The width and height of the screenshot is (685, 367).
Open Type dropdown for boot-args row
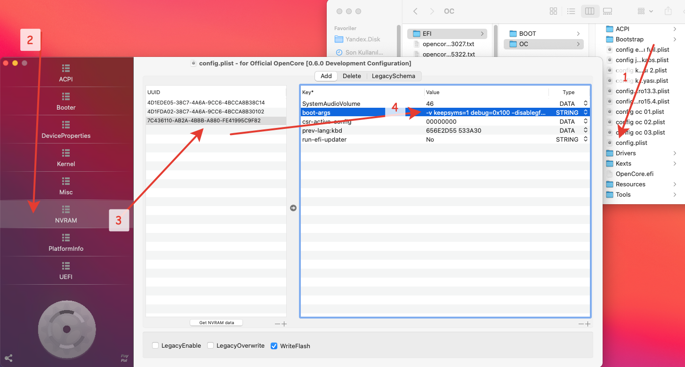tap(586, 112)
